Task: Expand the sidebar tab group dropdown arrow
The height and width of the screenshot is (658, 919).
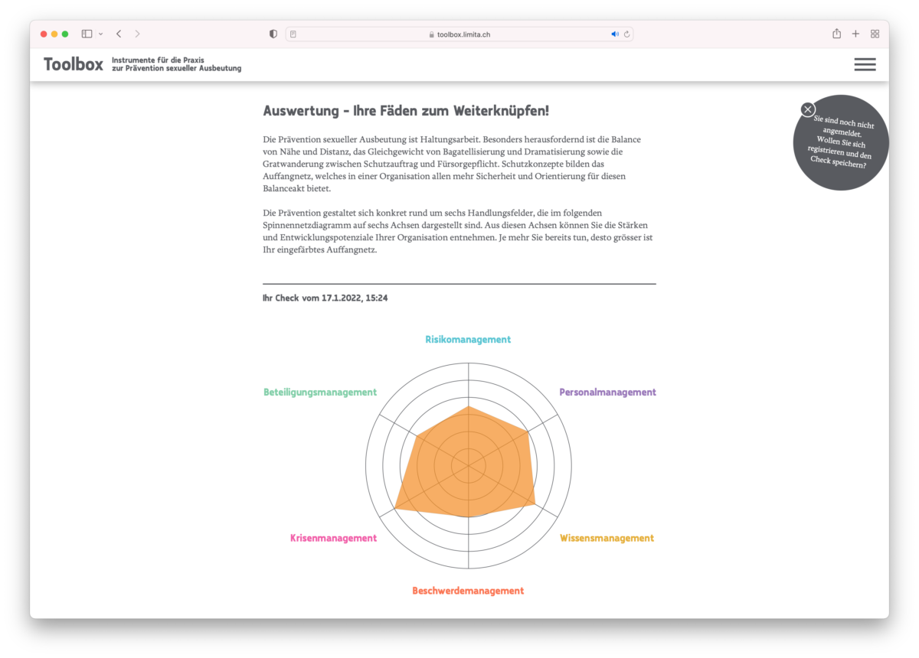Action: coord(101,34)
